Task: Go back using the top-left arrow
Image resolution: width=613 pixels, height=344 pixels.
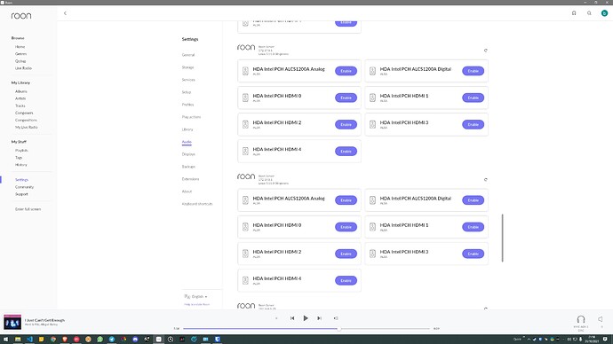Action: coord(65,13)
